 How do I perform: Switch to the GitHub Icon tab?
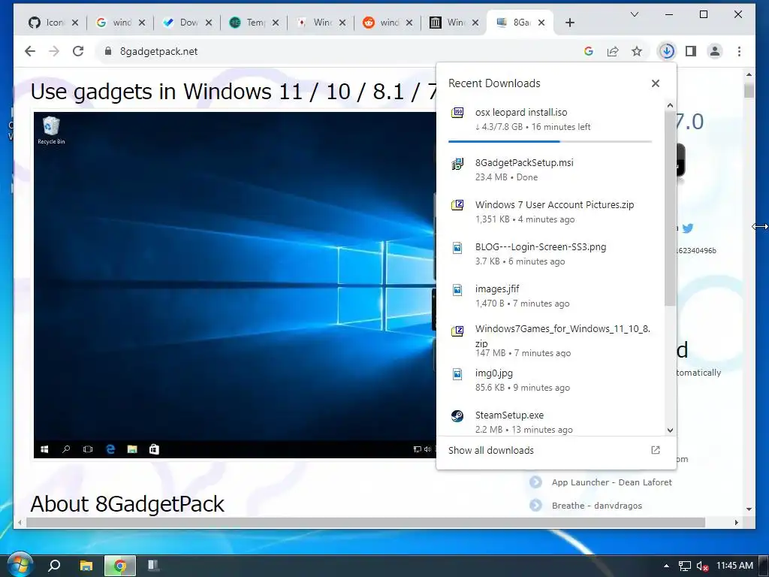point(47,23)
